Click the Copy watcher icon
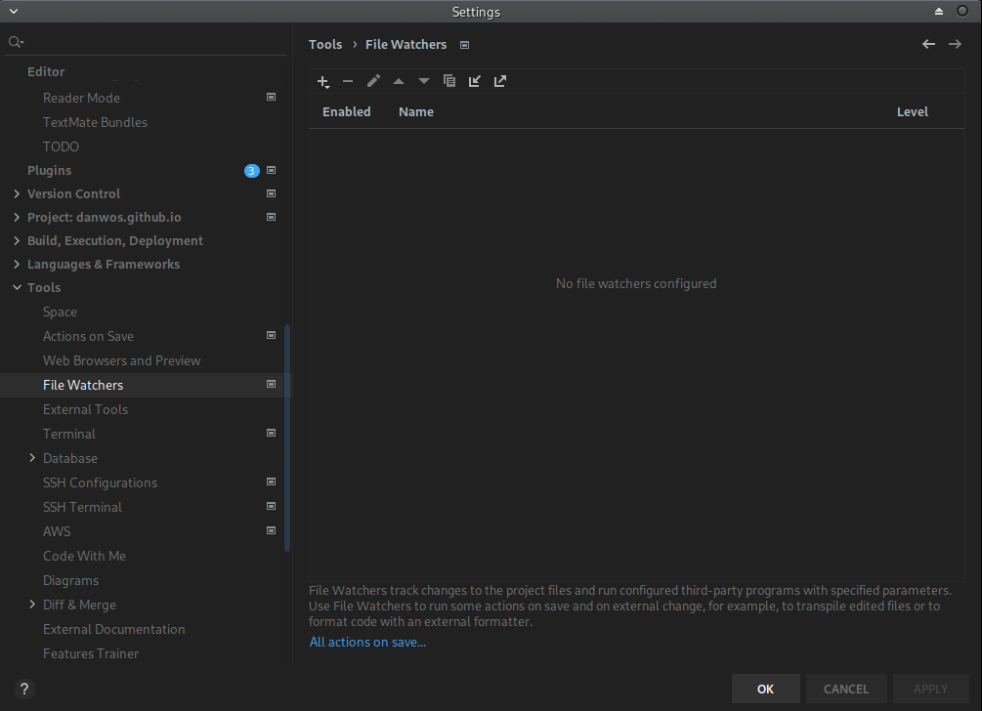This screenshot has width=982, height=711. coord(449,82)
